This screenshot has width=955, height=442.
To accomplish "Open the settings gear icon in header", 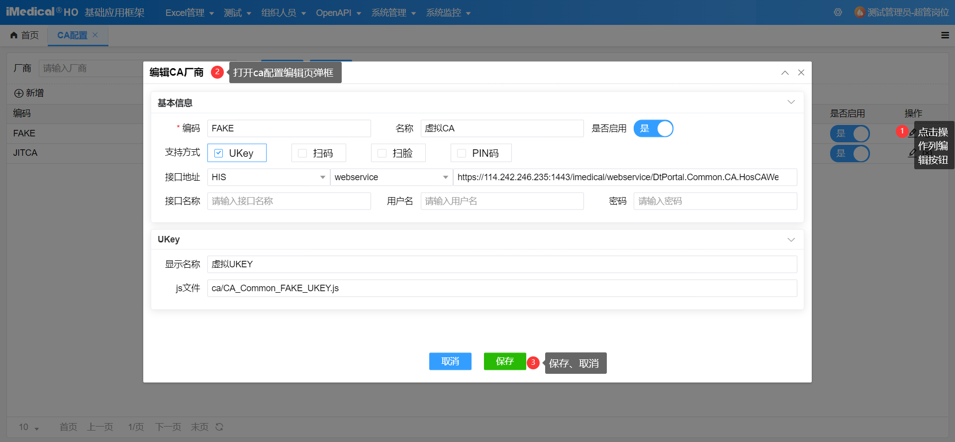I will 838,12.
